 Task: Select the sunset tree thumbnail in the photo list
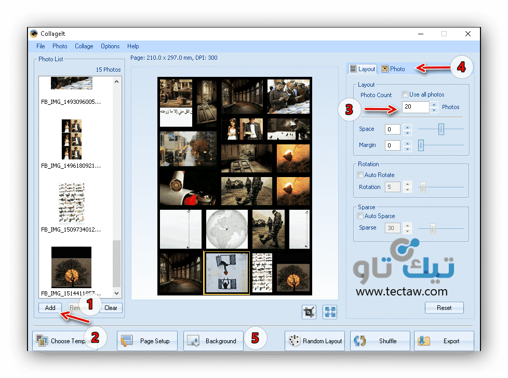click(x=71, y=267)
